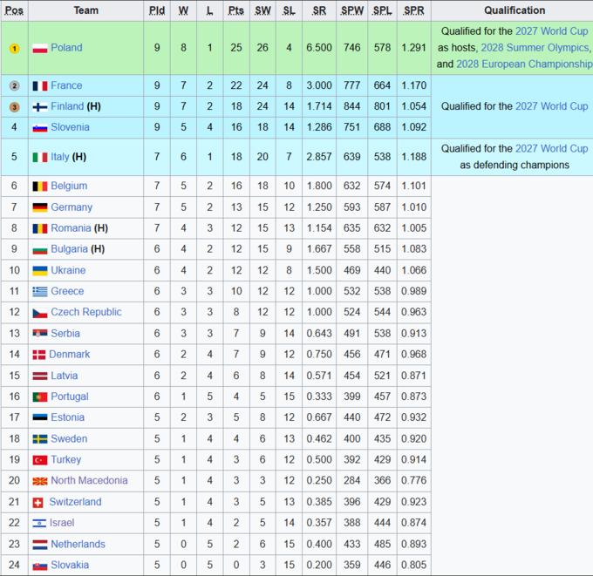Open the 2028 Summer Olympics link

pyautogui.click(x=535, y=48)
